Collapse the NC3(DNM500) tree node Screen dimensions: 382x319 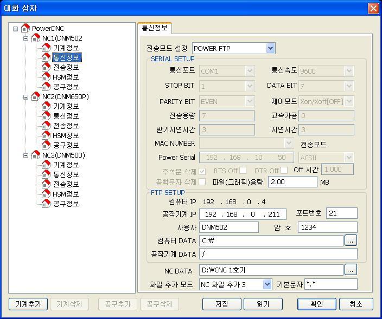click(x=26, y=155)
